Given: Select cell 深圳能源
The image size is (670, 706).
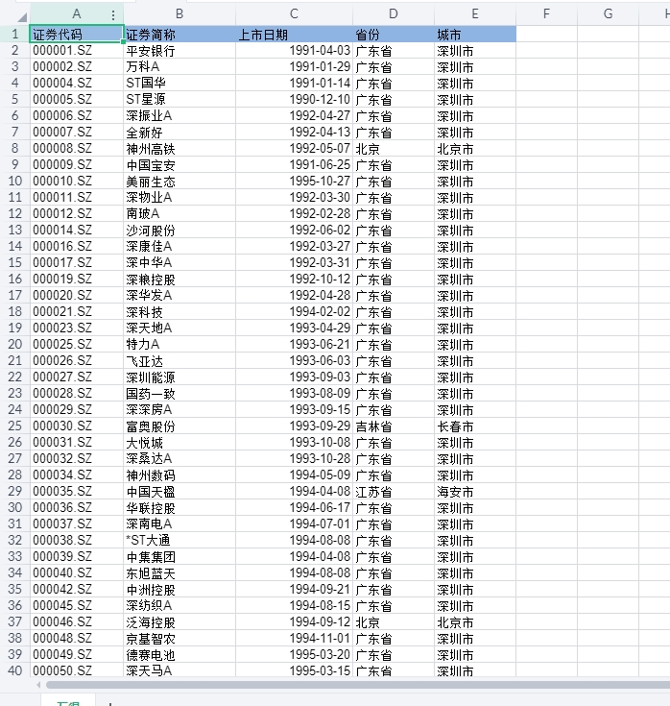Looking at the screenshot, I should (x=179, y=377).
